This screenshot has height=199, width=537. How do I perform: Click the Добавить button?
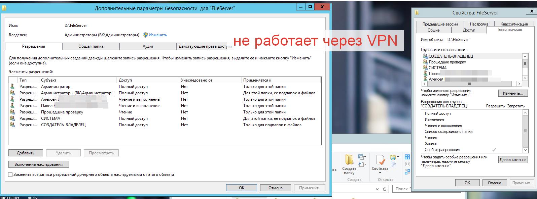[x=26, y=153]
